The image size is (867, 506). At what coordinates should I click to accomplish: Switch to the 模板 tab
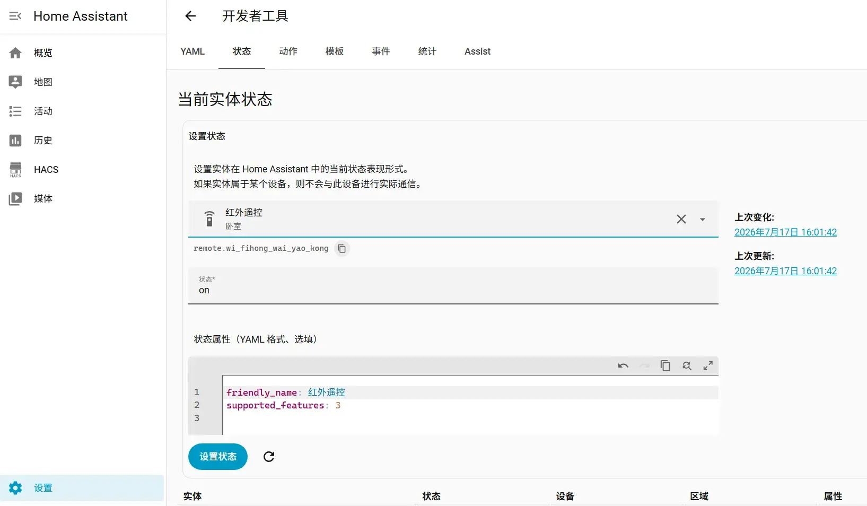click(x=335, y=51)
